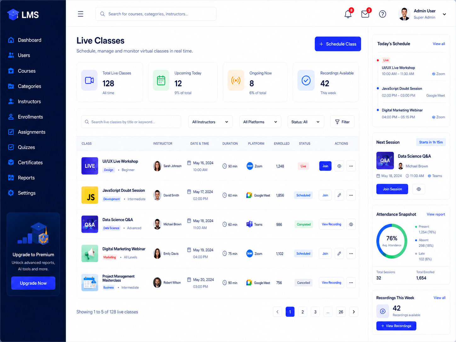The width and height of the screenshot is (456, 342).
Task: Open View report for Attendance Snapshot
Action: click(436, 214)
